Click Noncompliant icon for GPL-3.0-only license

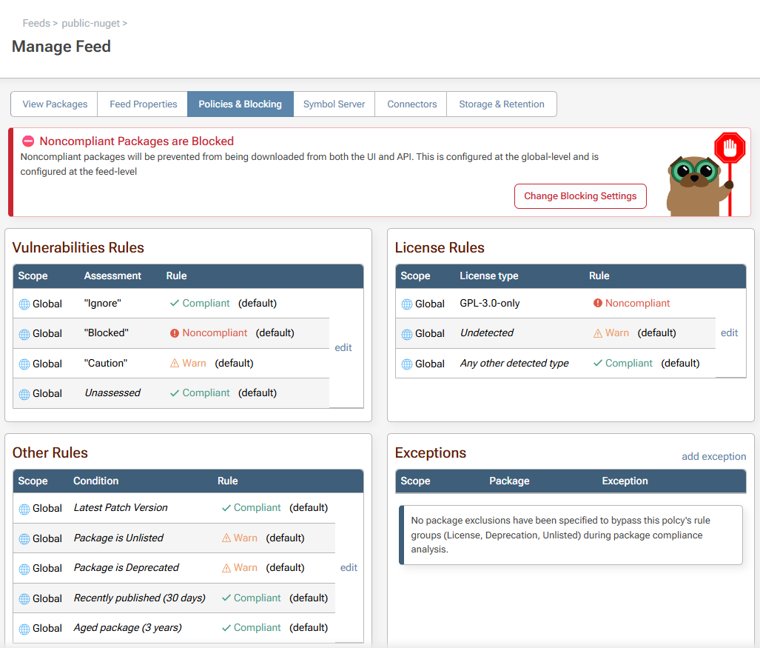point(598,304)
